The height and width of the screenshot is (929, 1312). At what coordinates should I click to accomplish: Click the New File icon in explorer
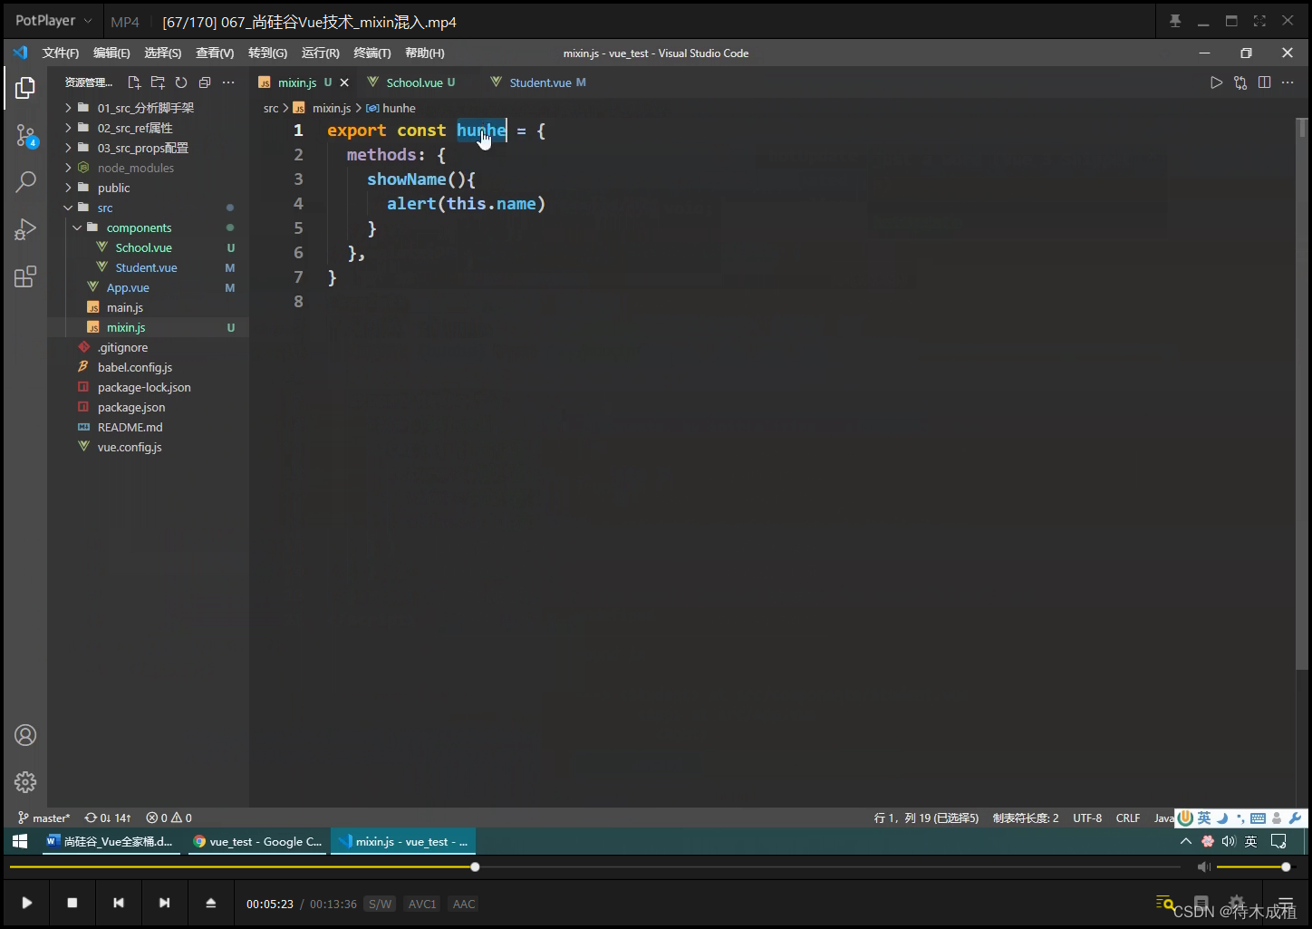[134, 82]
